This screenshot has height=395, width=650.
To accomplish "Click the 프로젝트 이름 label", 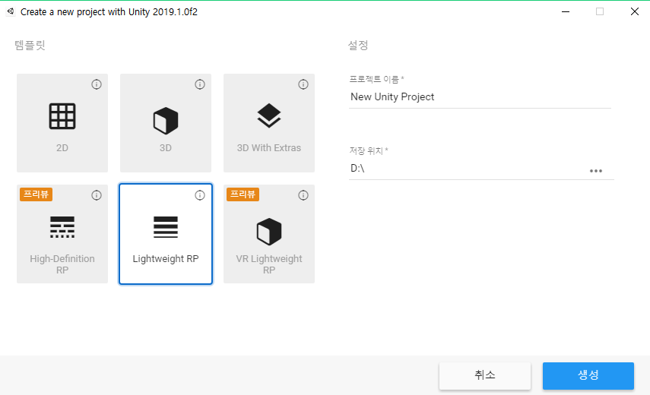I will 376,79.
